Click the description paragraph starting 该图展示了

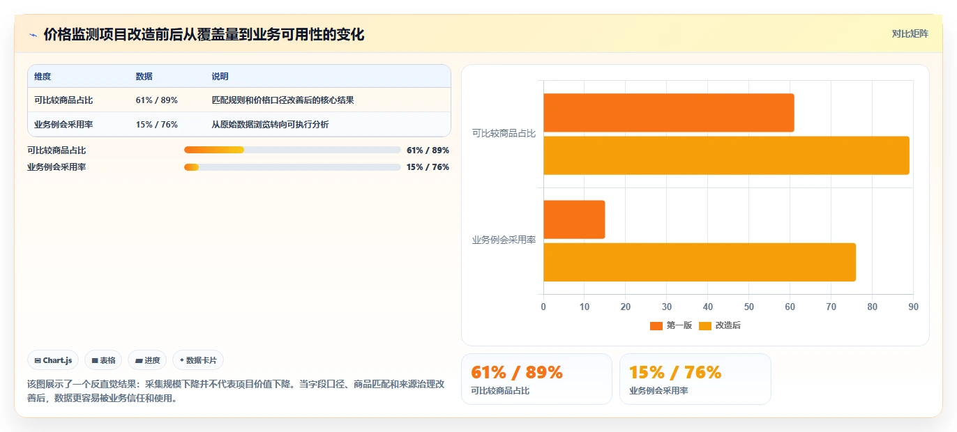pyautogui.click(x=236, y=391)
